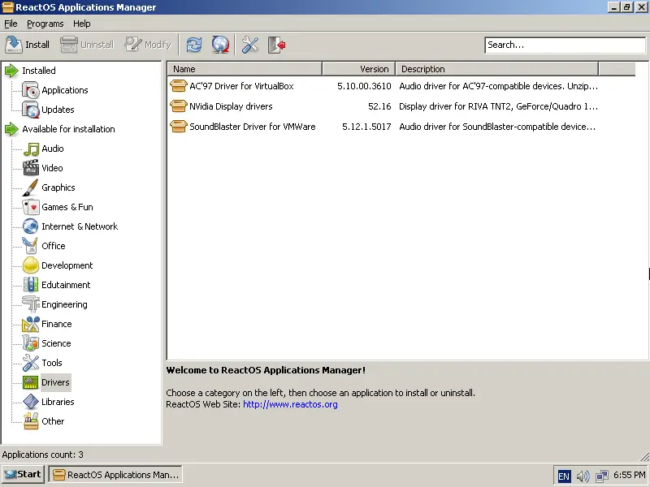Click the Development category yellow icon
The image size is (650, 487).
click(31, 265)
